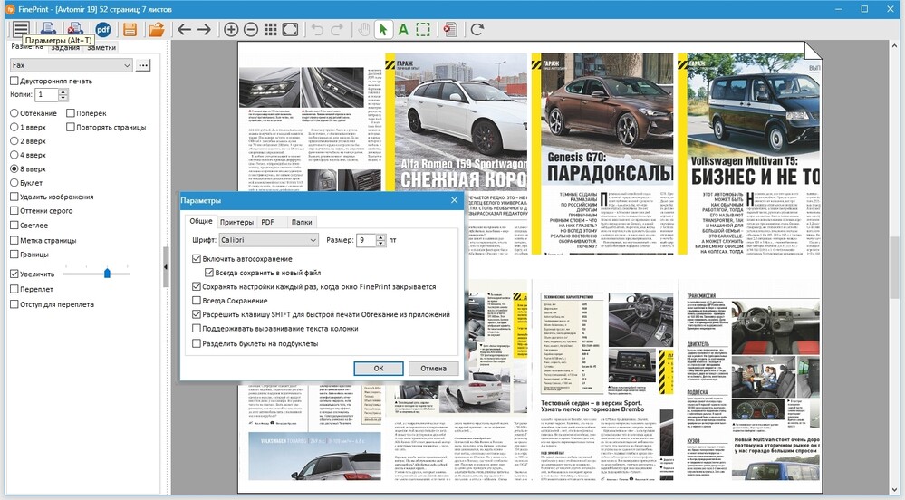Click the 3x3 grid thumbnails view icon
Image resolution: width=905 pixels, height=500 pixels.
tap(270, 29)
